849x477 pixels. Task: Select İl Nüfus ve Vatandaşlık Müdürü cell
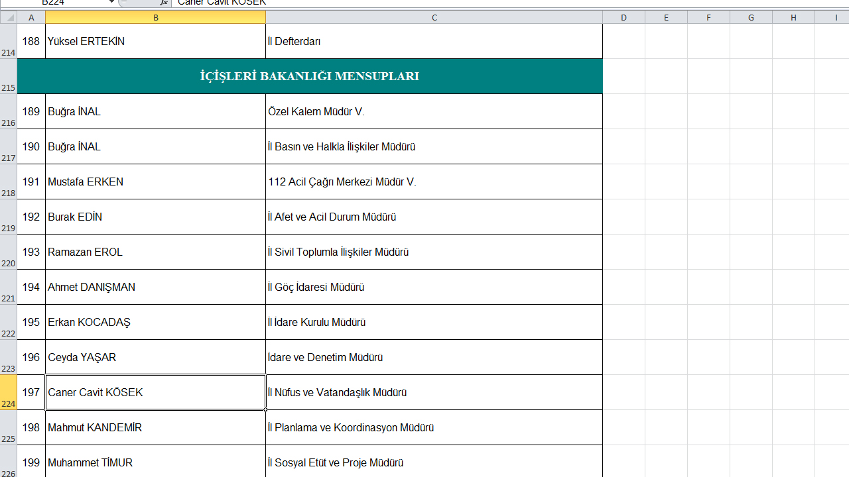pos(434,392)
